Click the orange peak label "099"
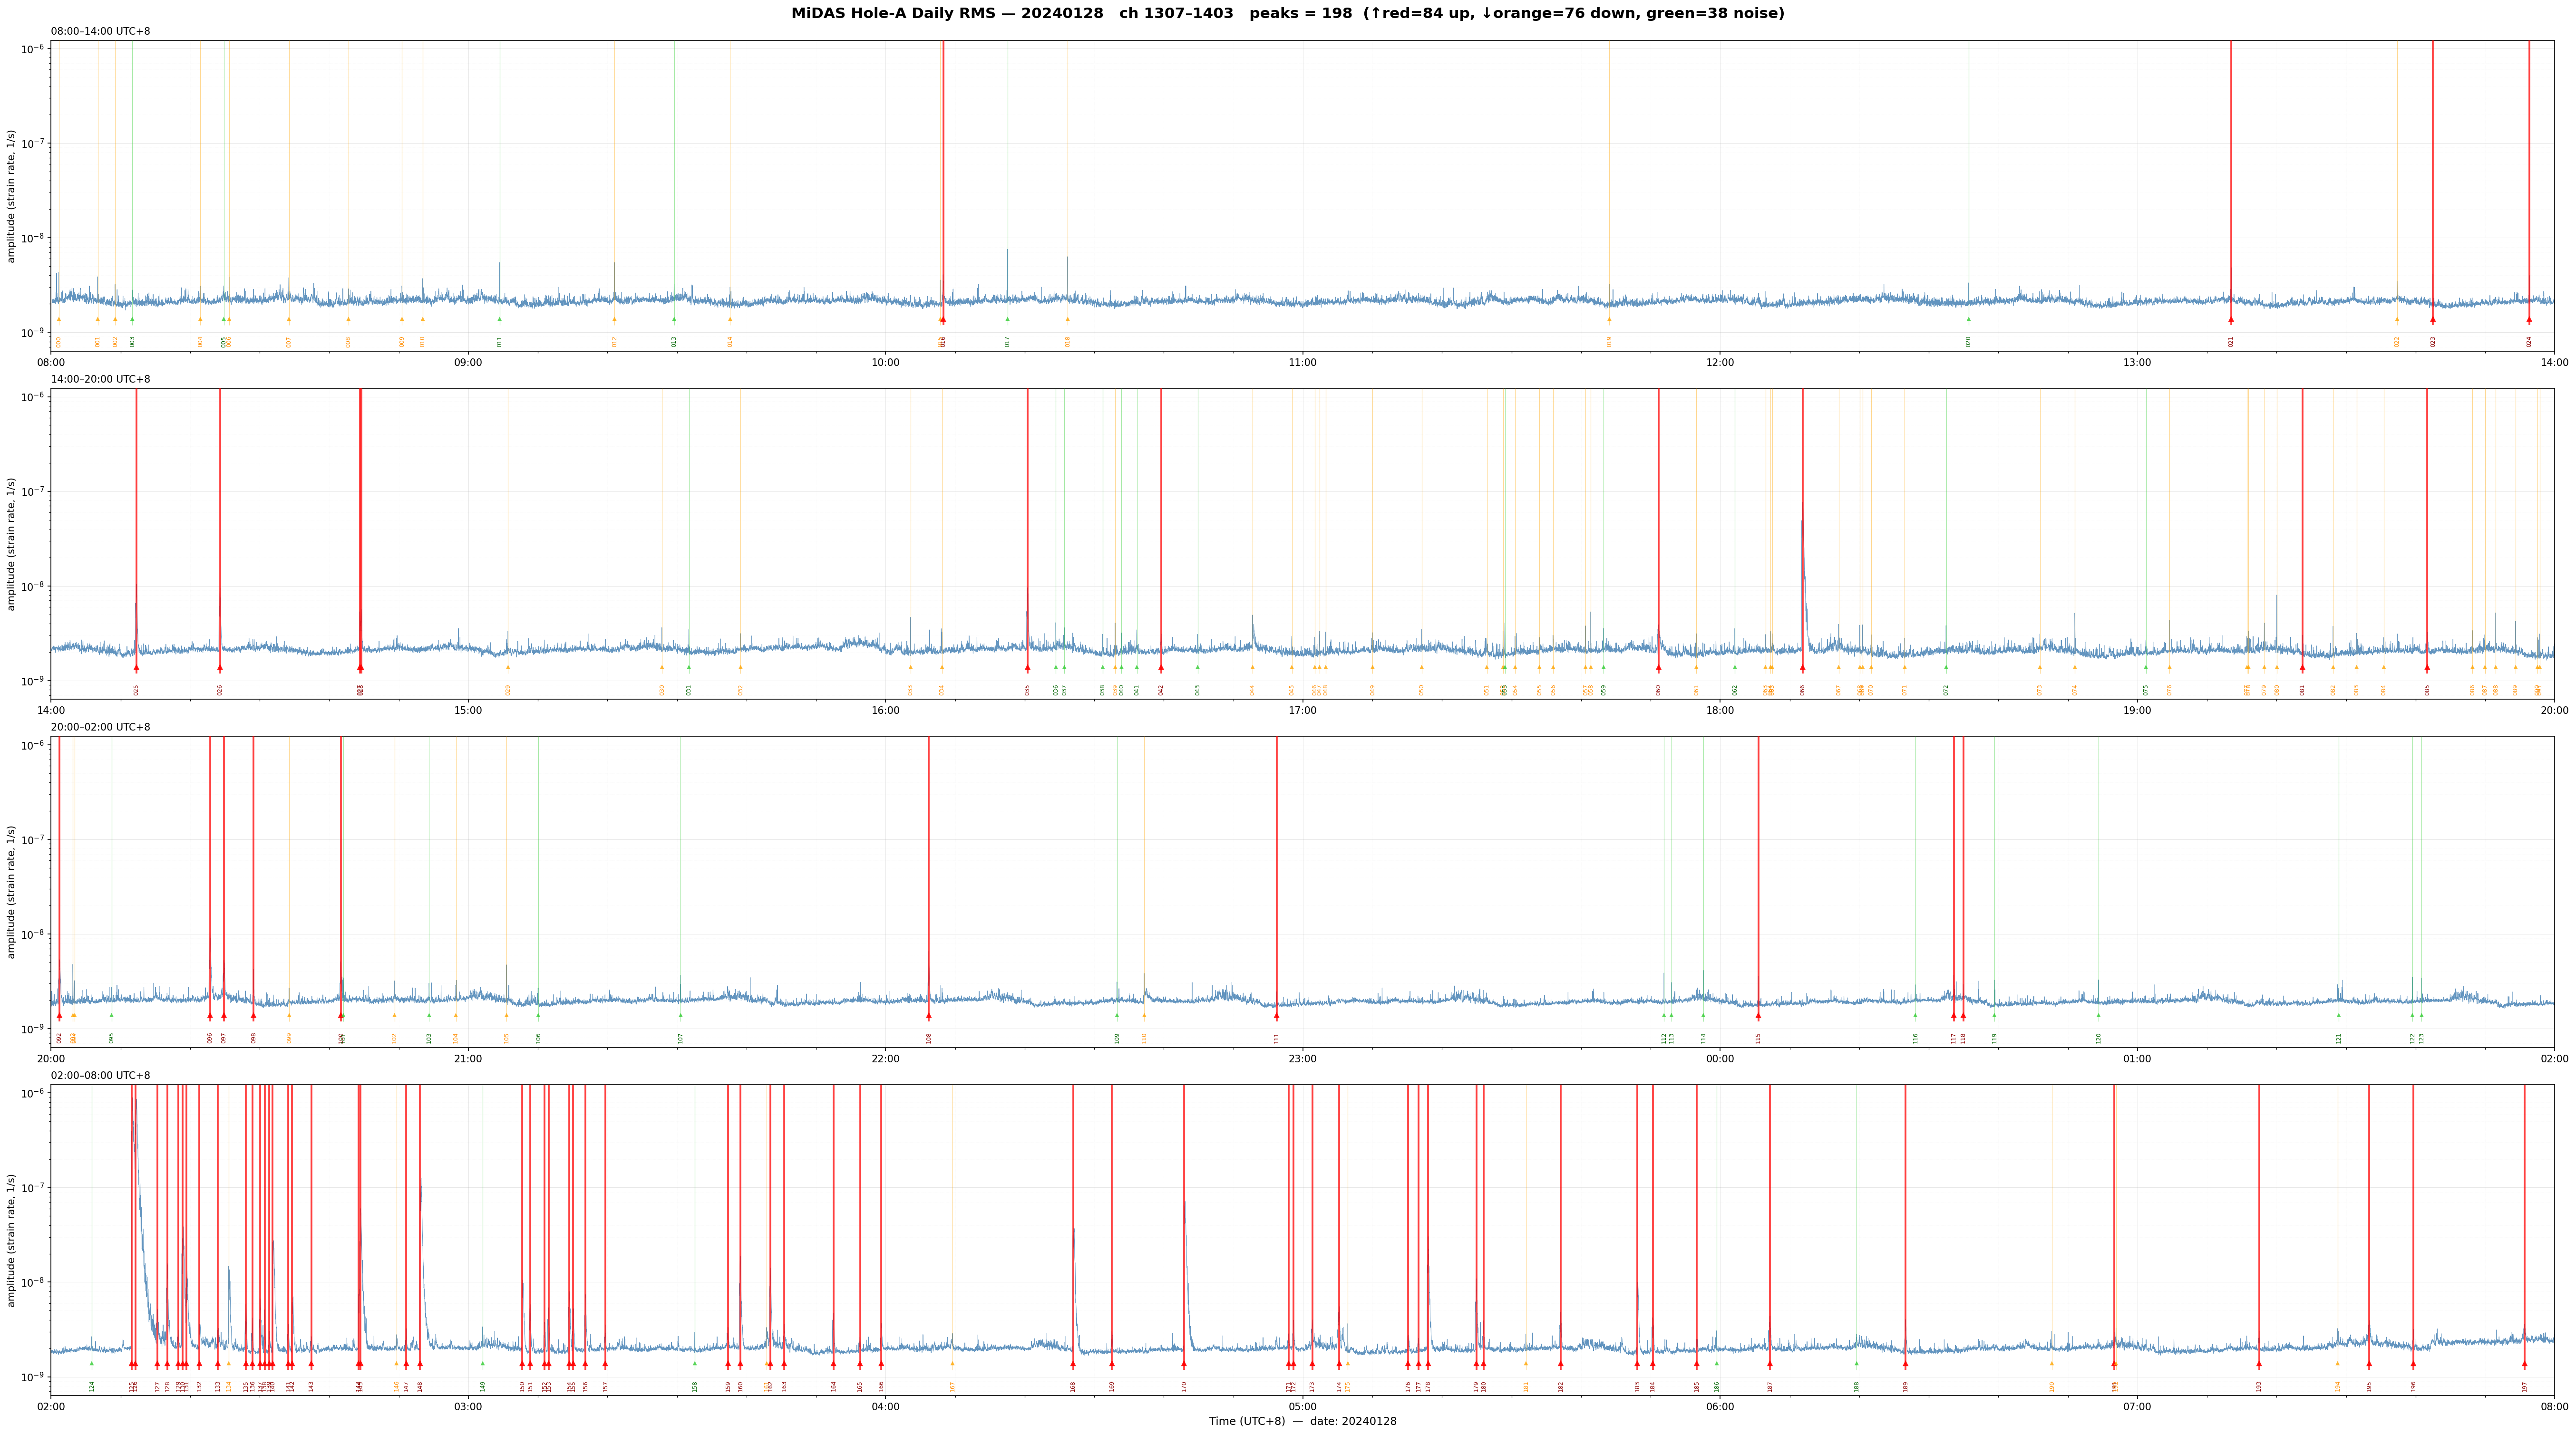 click(289, 1038)
